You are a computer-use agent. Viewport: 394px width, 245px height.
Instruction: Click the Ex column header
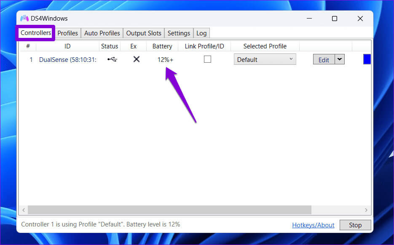134,46
